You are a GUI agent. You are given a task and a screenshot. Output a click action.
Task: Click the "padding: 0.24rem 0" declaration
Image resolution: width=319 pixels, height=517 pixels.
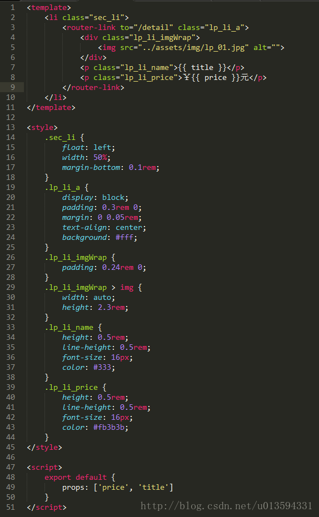click(x=104, y=268)
